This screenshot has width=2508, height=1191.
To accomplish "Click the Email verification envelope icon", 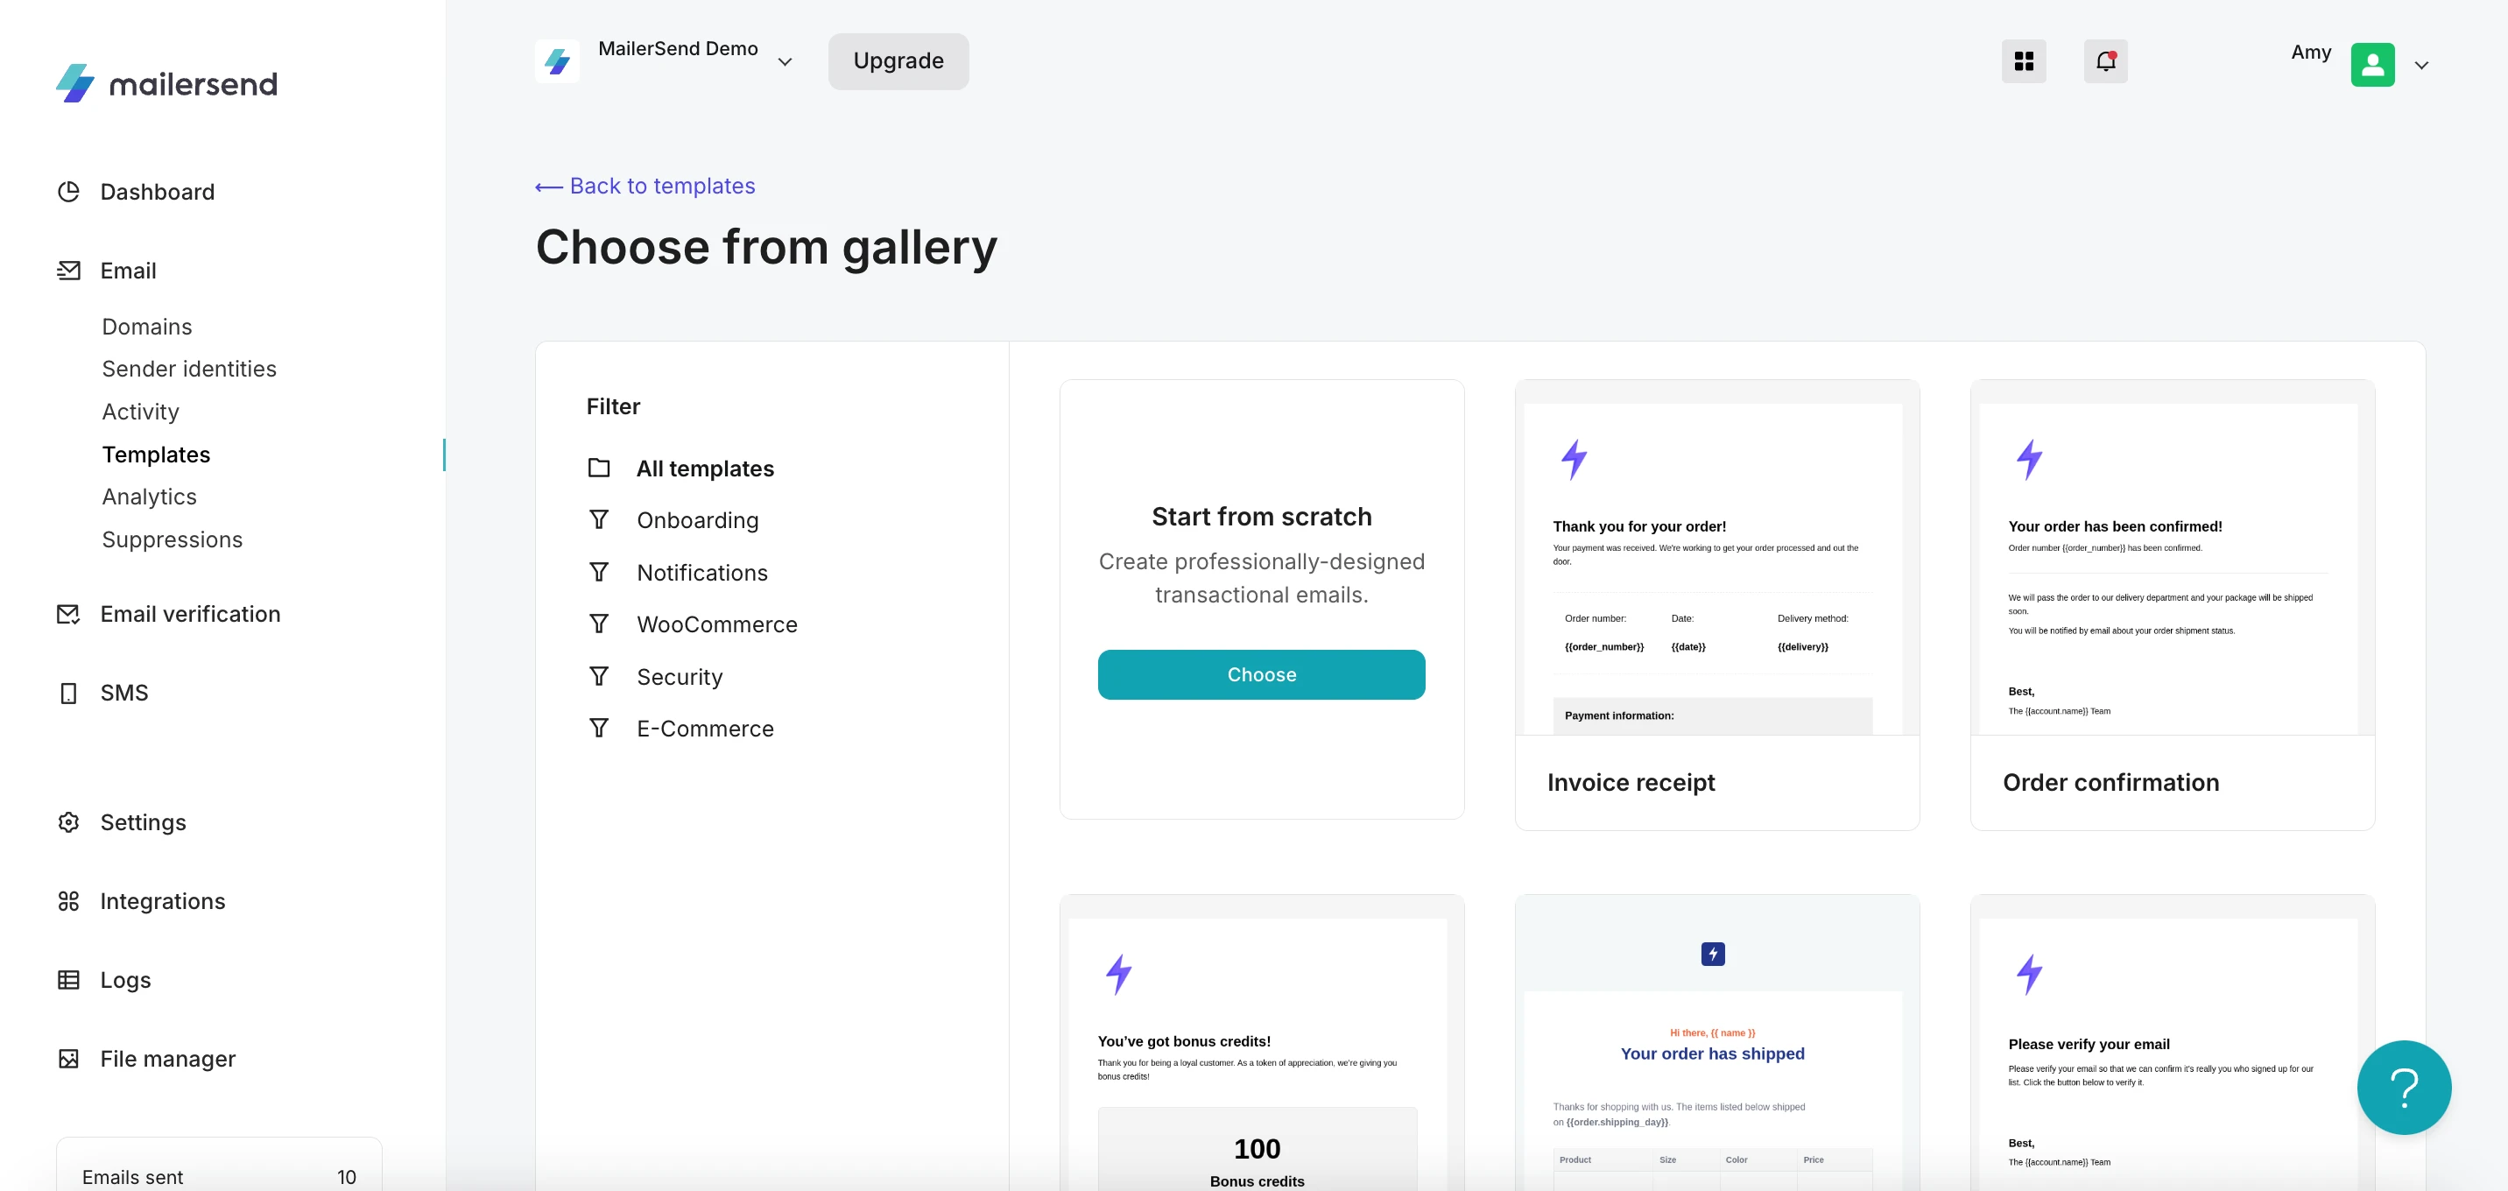I will tap(68, 615).
